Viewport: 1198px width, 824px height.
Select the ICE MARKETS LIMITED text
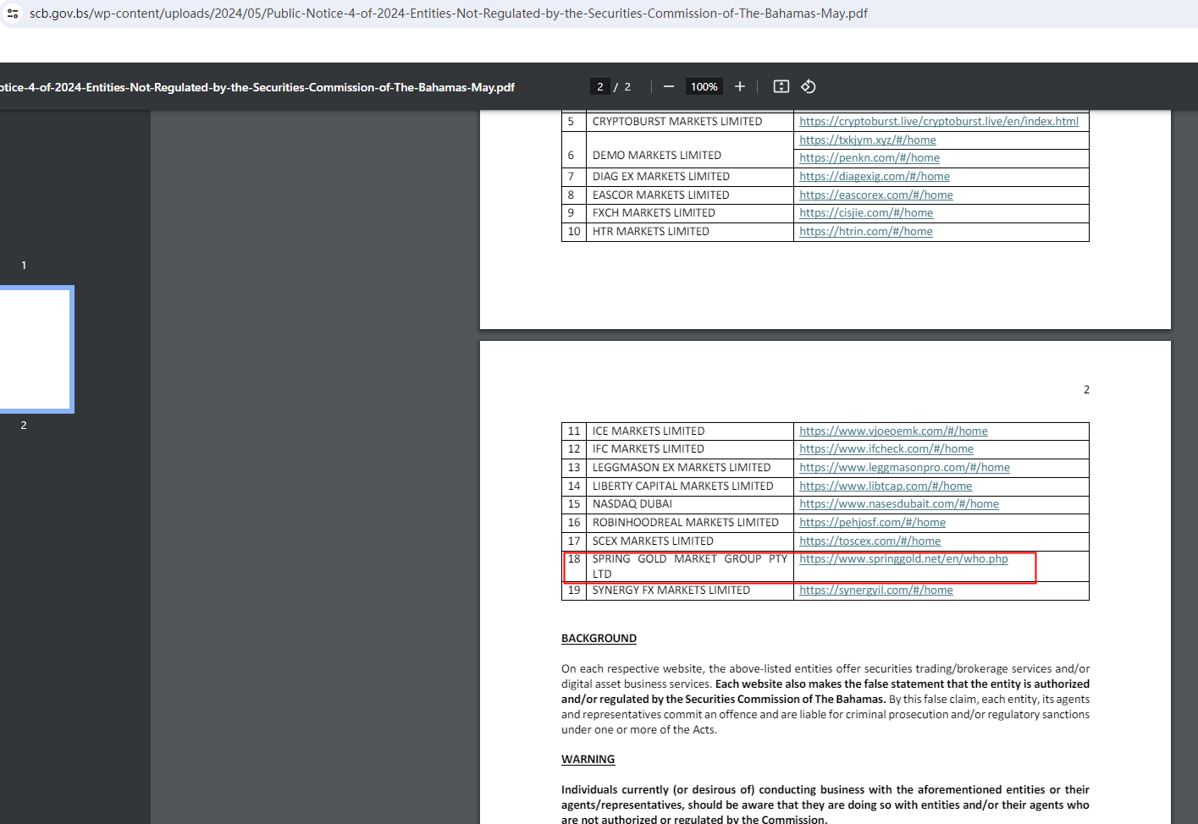click(x=649, y=431)
